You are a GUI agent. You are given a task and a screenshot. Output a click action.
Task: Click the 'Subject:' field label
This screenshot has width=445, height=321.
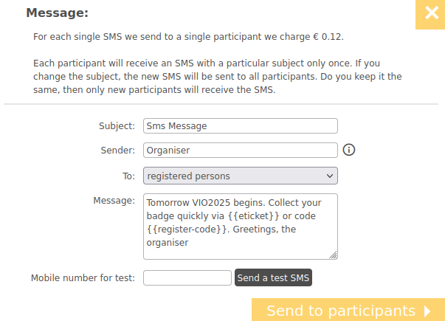click(117, 125)
